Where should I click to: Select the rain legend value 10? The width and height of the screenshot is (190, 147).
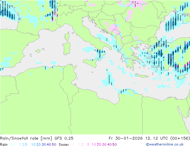(x=34, y=145)
